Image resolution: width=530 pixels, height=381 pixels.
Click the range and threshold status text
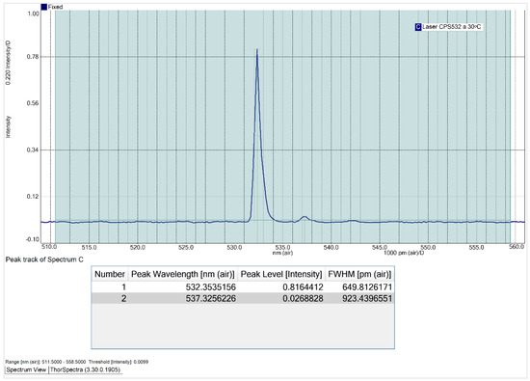[77, 362]
